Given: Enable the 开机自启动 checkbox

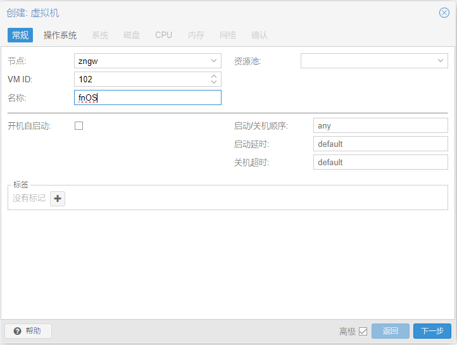Looking at the screenshot, I should [79, 125].
